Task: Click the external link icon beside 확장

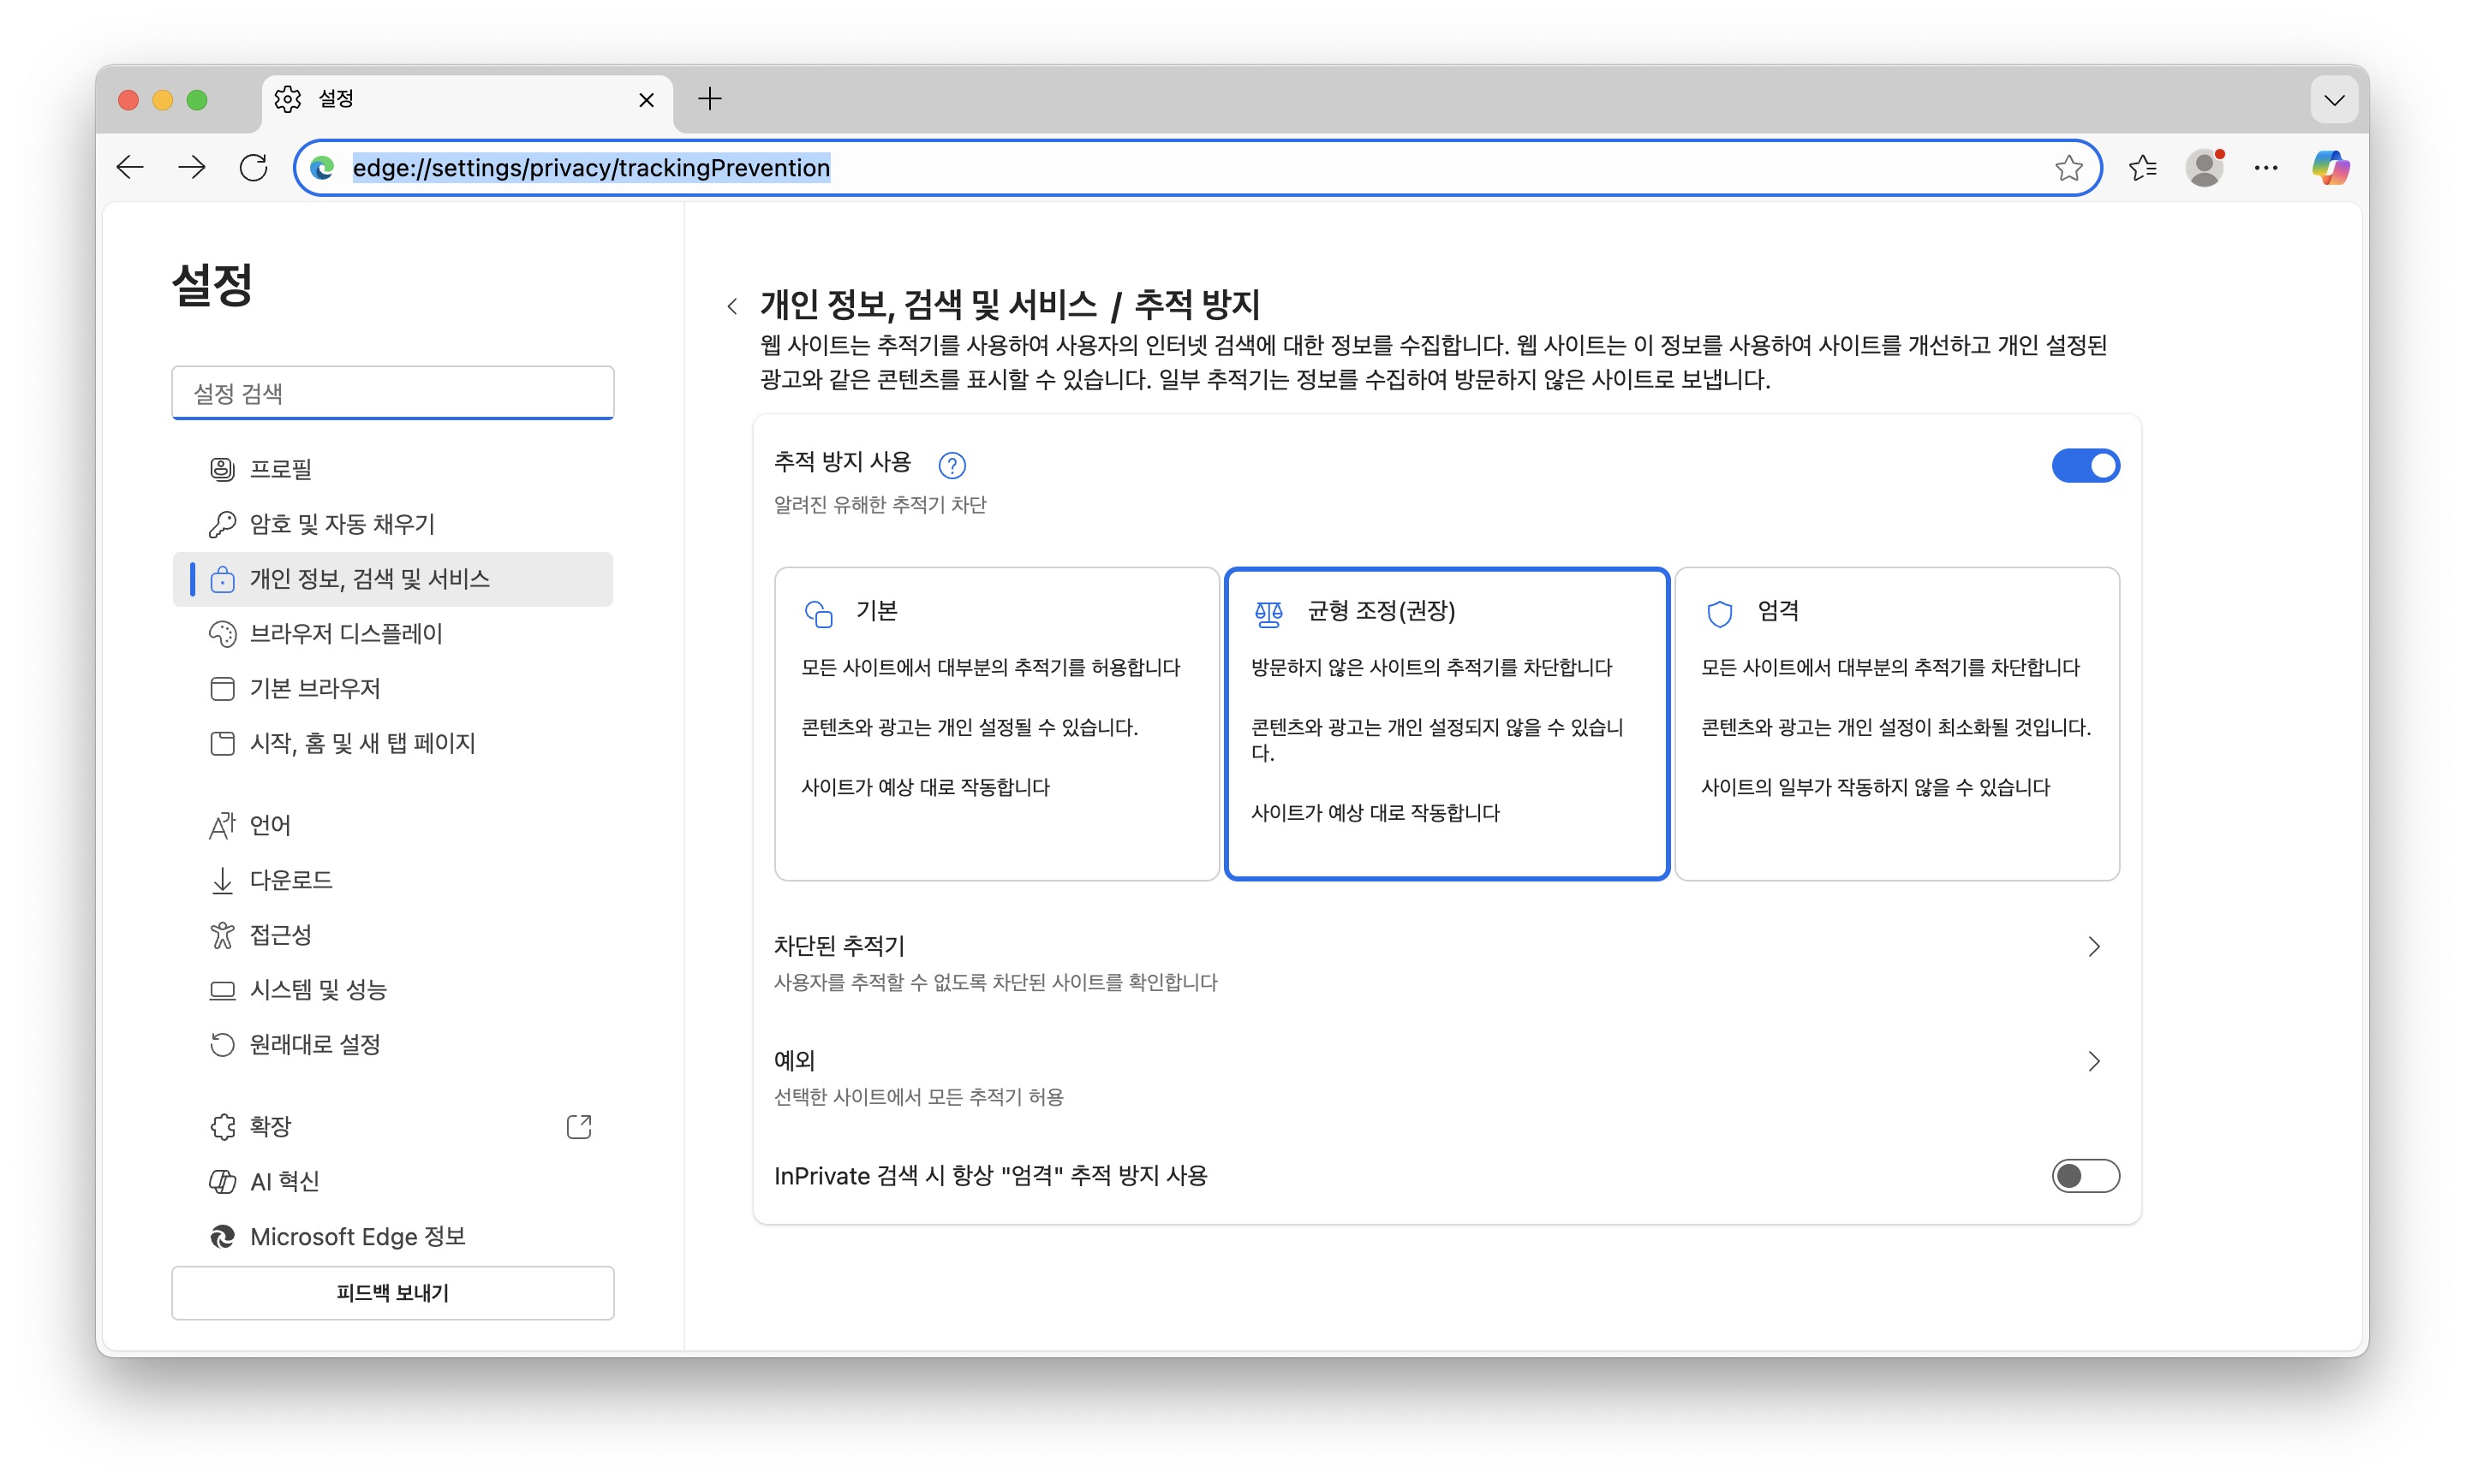Action: (579, 1127)
